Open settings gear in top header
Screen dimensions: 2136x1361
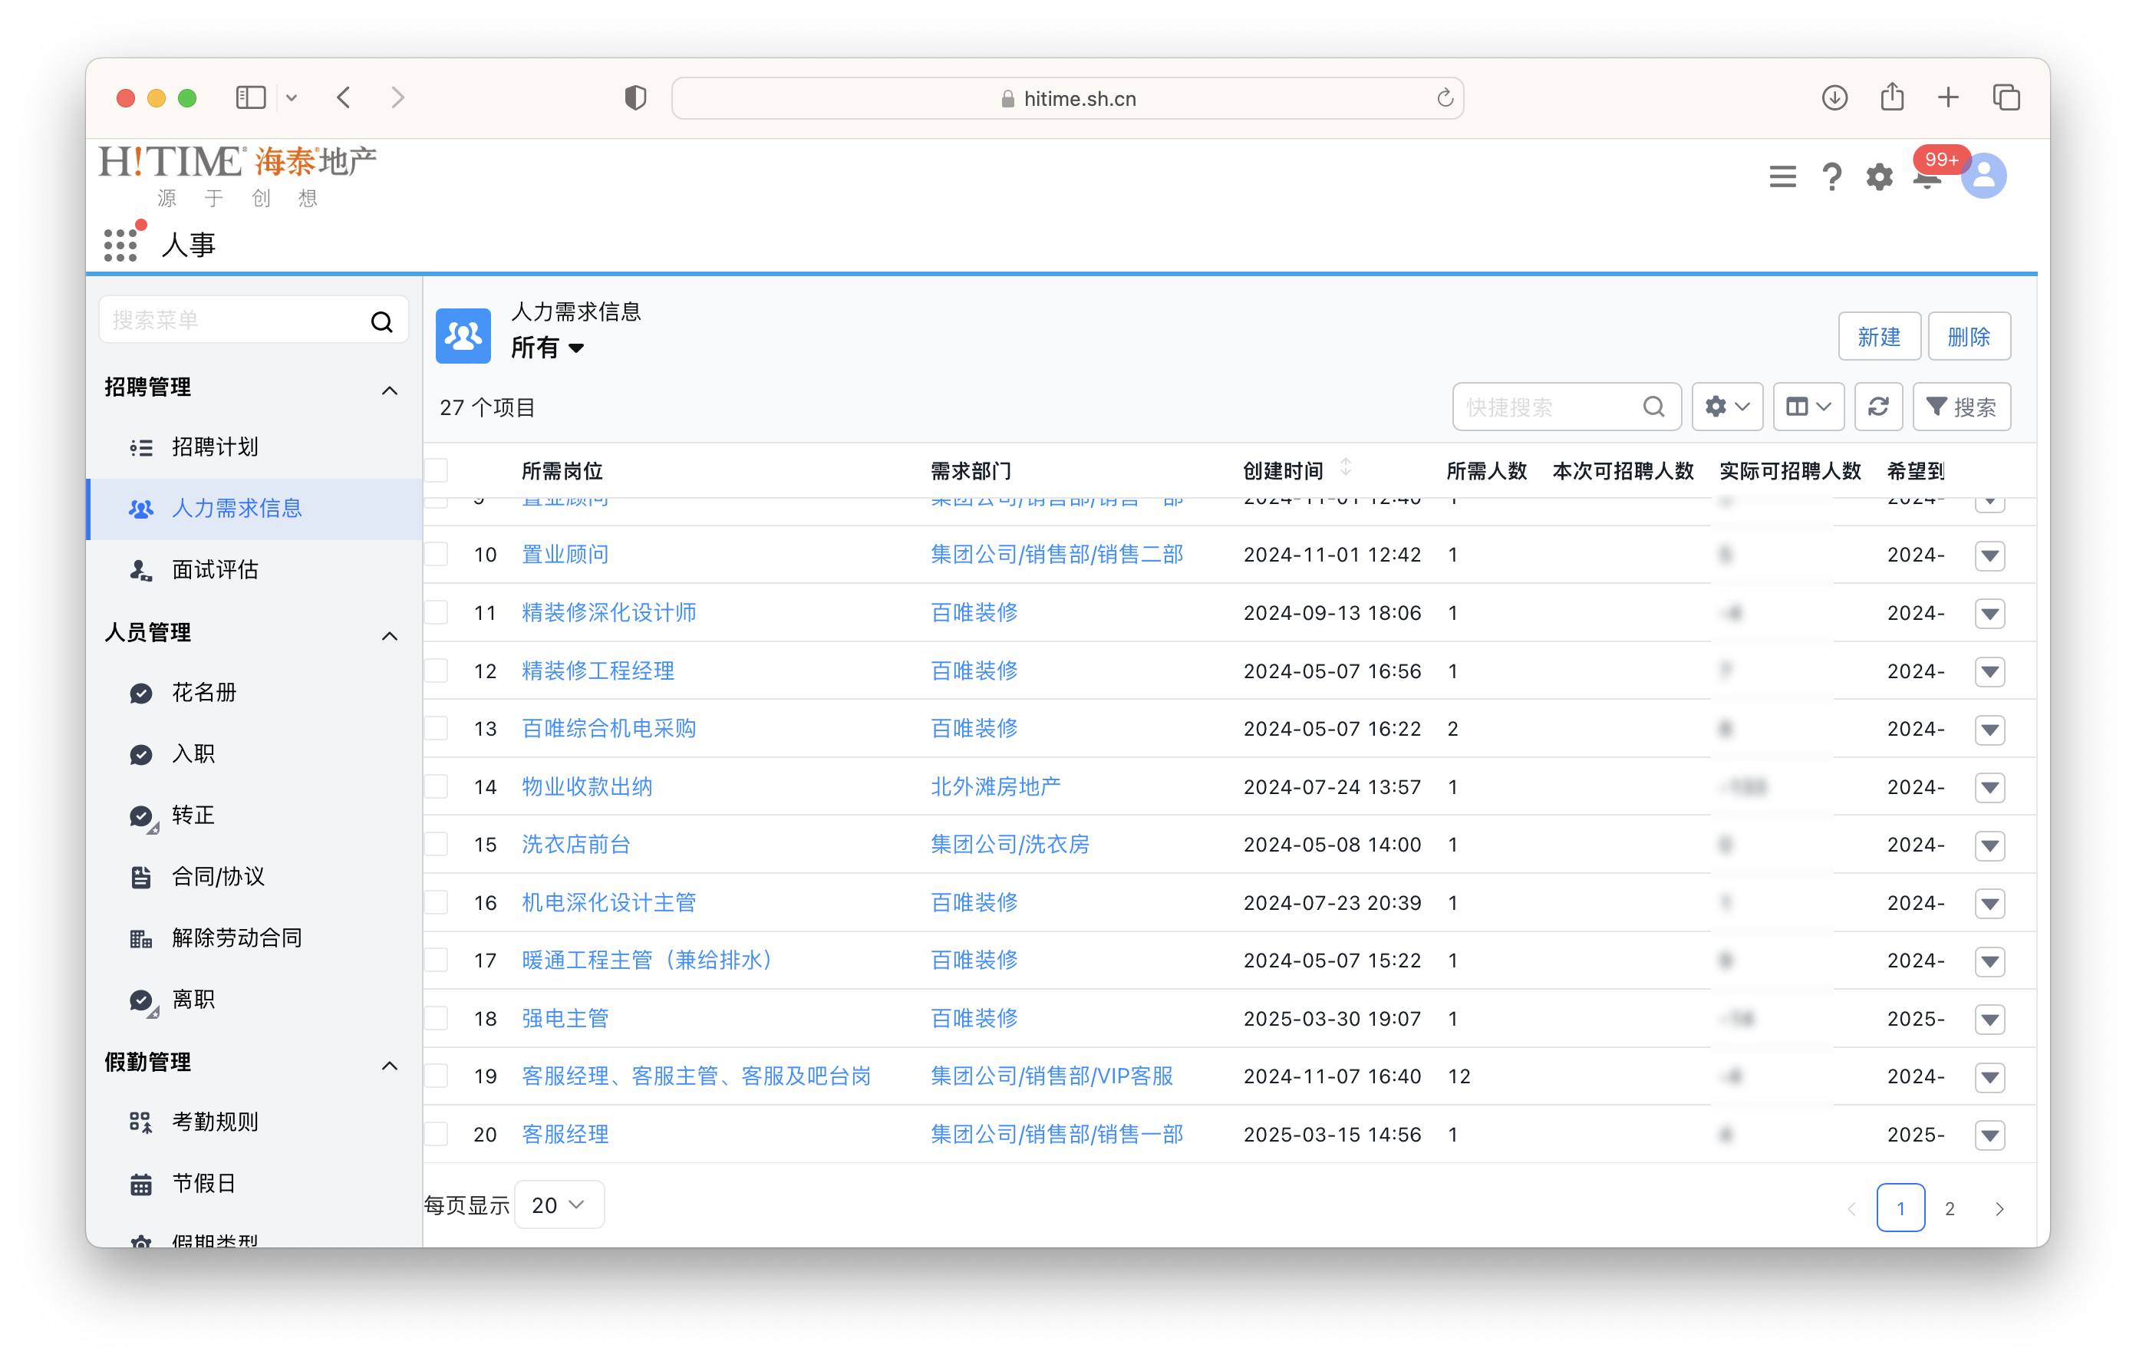(x=1879, y=176)
